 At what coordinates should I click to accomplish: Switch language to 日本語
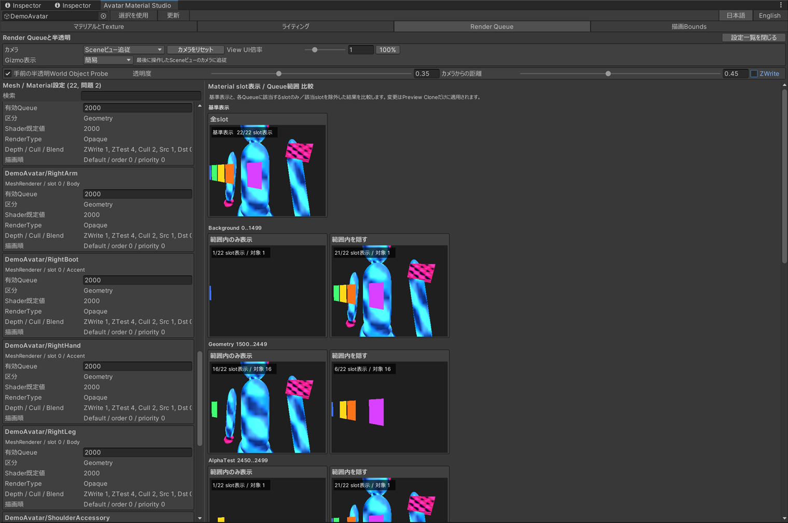click(x=736, y=16)
